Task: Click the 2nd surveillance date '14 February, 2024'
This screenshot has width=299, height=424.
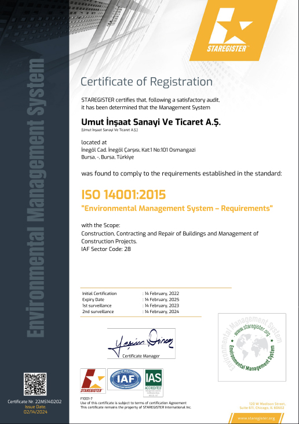Action: [x=161, y=311]
